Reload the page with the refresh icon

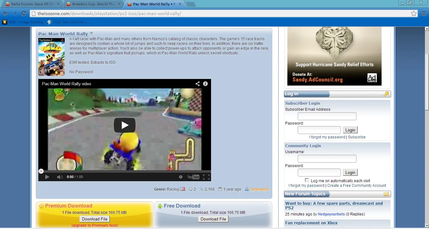point(24,14)
